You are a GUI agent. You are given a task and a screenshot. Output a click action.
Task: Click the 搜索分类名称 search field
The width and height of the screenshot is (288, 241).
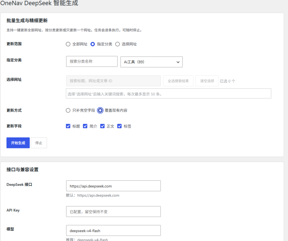(x=92, y=61)
